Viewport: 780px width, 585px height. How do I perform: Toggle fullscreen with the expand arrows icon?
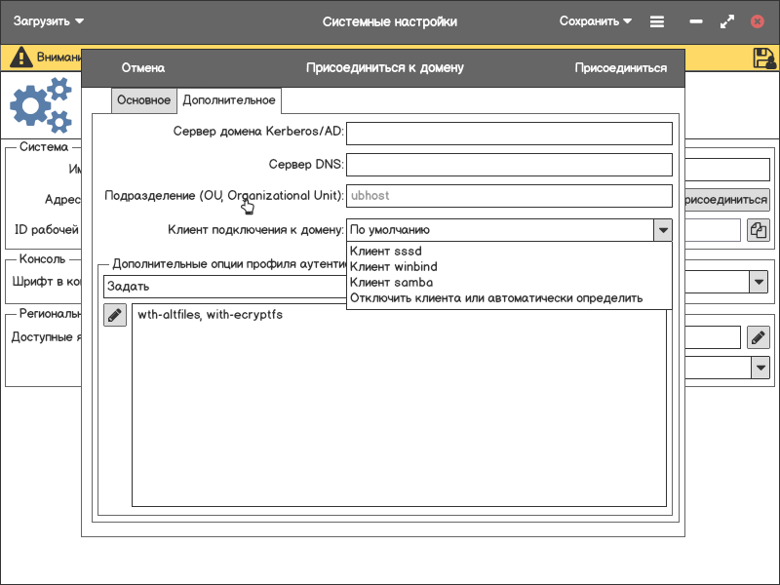click(x=726, y=21)
